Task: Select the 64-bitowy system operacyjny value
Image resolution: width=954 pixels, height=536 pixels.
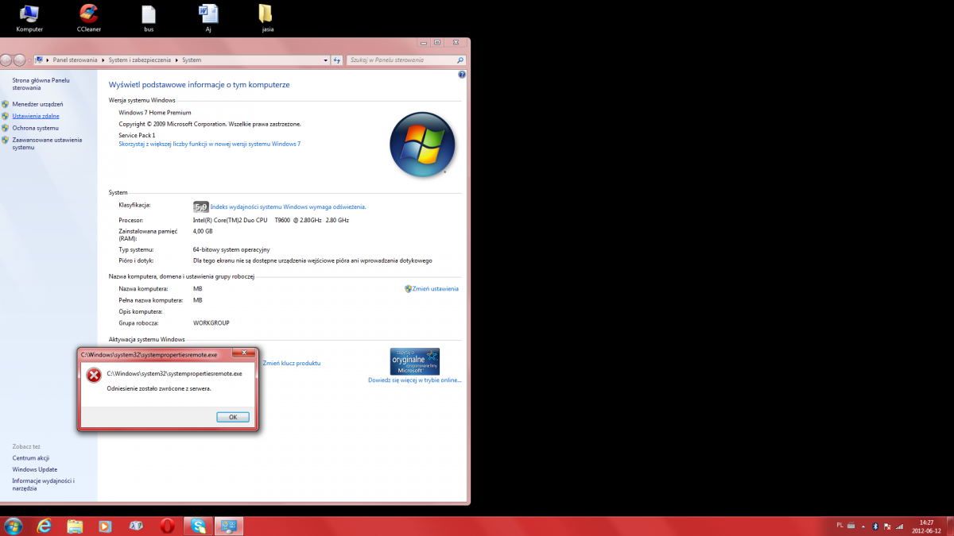Action: tap(231, 249)
